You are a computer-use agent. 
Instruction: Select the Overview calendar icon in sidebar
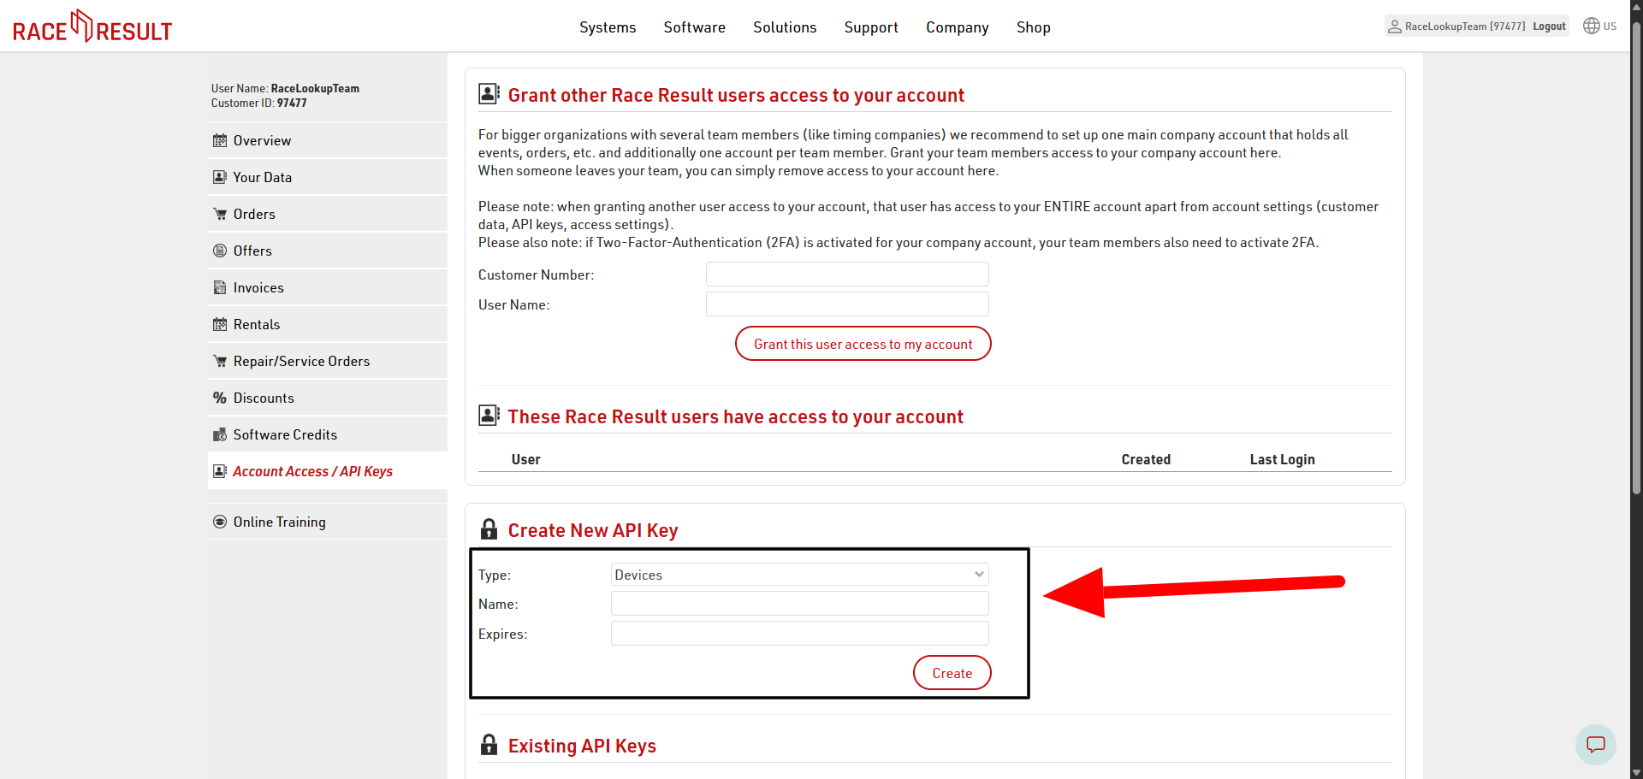[221, 139]
